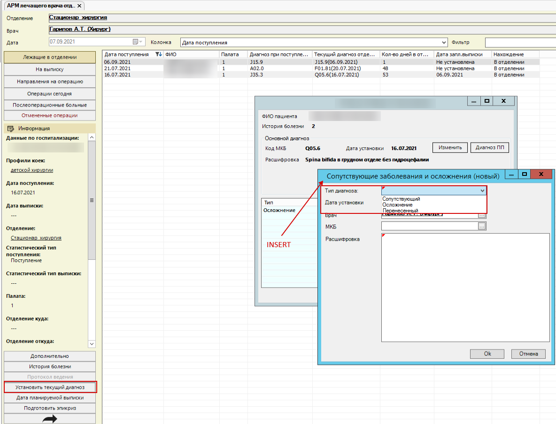Confirm with the Ok button
This screenshot has width=556, height=424.
[x=487, y=354]
